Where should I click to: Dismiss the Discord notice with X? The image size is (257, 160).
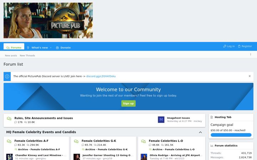250,76
